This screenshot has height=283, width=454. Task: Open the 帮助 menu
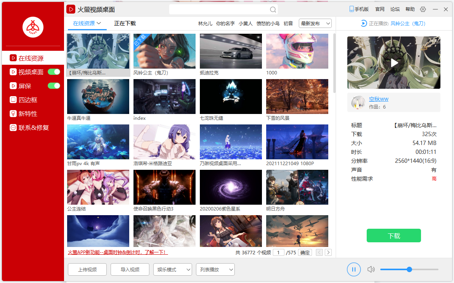410,9
